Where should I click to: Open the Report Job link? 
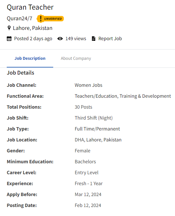(110, 39)
